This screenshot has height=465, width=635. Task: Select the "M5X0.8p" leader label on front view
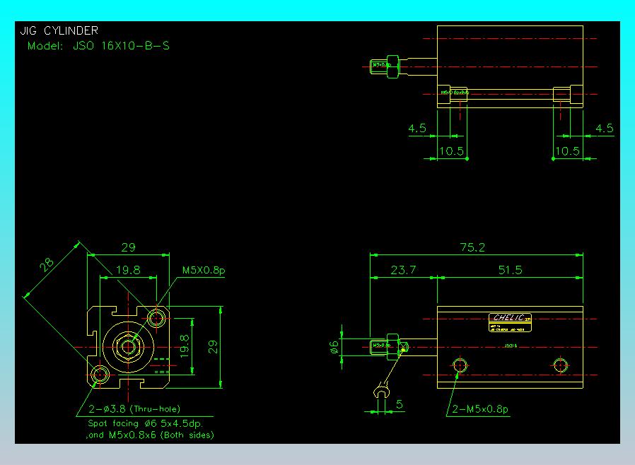204,270
